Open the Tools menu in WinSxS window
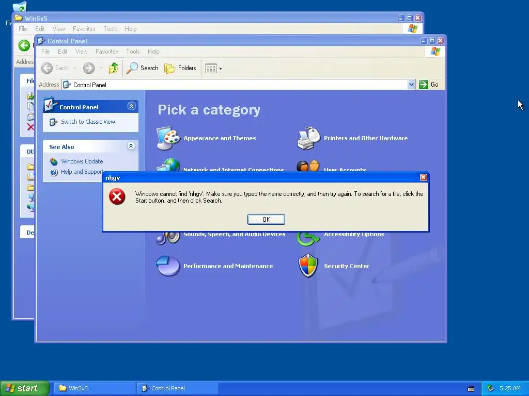The image size is (529, 396). pyautogui.click(x=111, y=29)
